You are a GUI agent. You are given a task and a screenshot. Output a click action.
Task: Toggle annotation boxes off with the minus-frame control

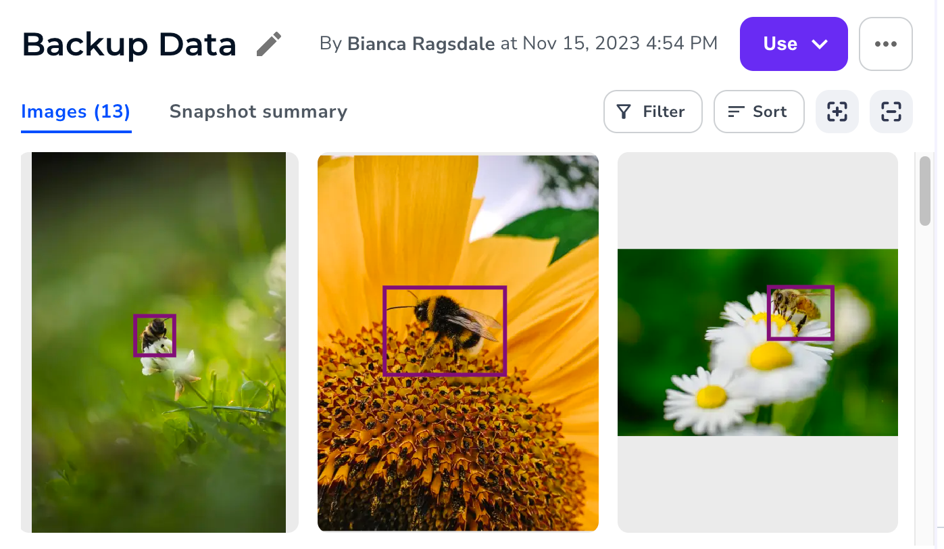click(x=891, y=112)
